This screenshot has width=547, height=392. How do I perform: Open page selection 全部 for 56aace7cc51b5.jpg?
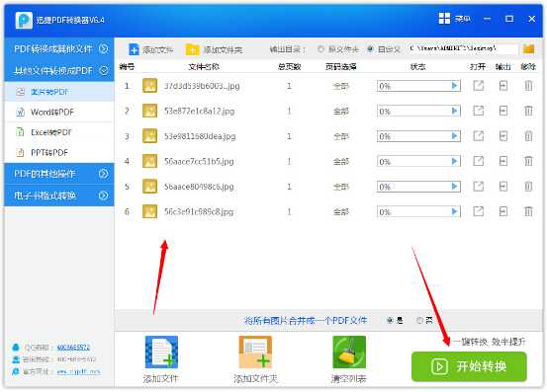click(341, 162)
